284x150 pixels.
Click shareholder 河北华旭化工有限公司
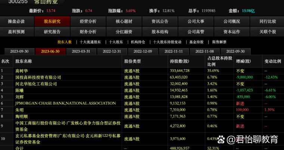[x=36, y=84]
